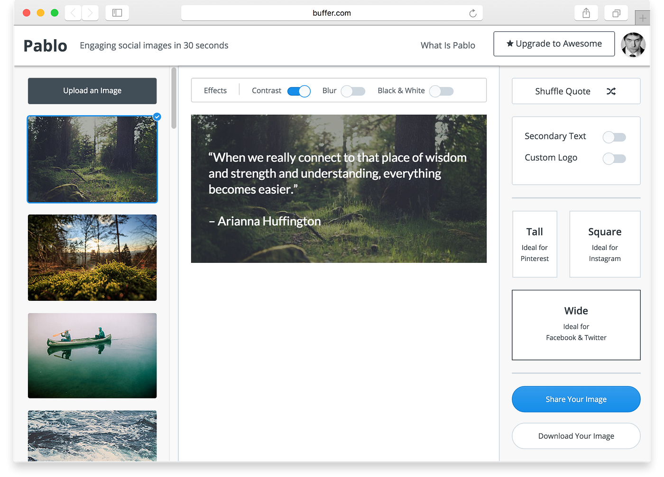This screenshot has width=664, height=477.
Task: Choose the sunset woodland moss thumbnail
Action: click(x=92, y=258)
